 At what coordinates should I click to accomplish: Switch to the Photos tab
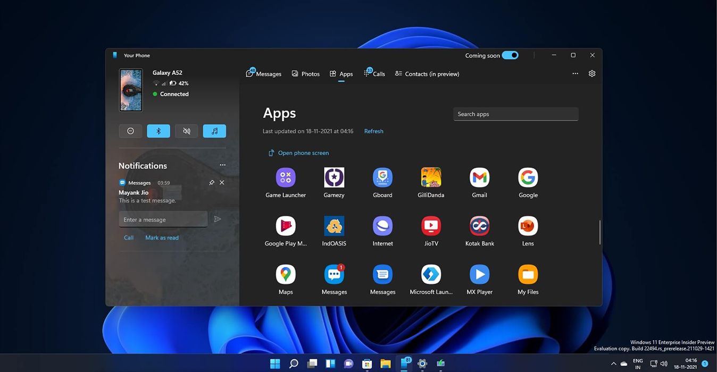point(305,73)
